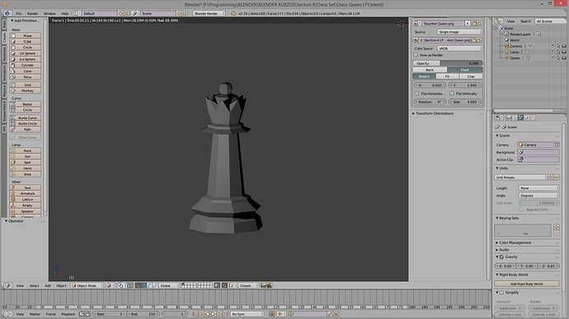This screenshot has width=569, height=319.
Task: Adjust the Opacity slider
Action: 448,63
